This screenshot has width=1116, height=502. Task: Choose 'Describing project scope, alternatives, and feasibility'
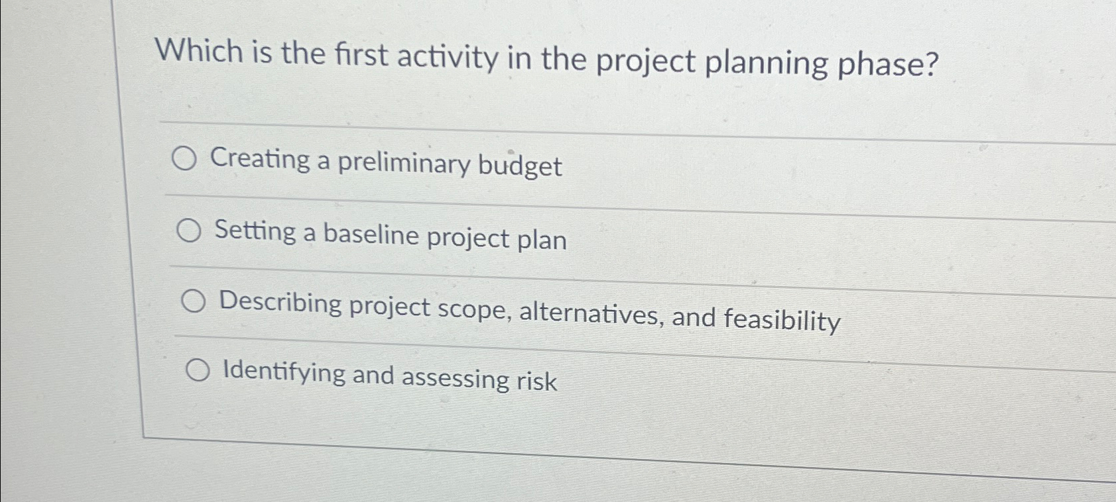tap(195, 303)
